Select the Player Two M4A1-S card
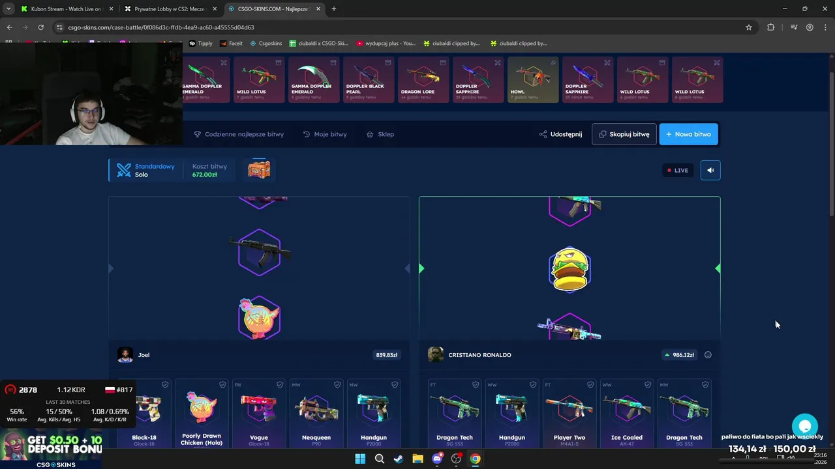The image size is (835, 469). pyautogui.click(x=569, y=413)
